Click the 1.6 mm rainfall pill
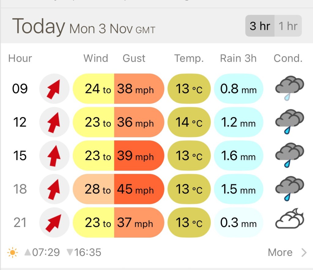 (x=238, y=156)
